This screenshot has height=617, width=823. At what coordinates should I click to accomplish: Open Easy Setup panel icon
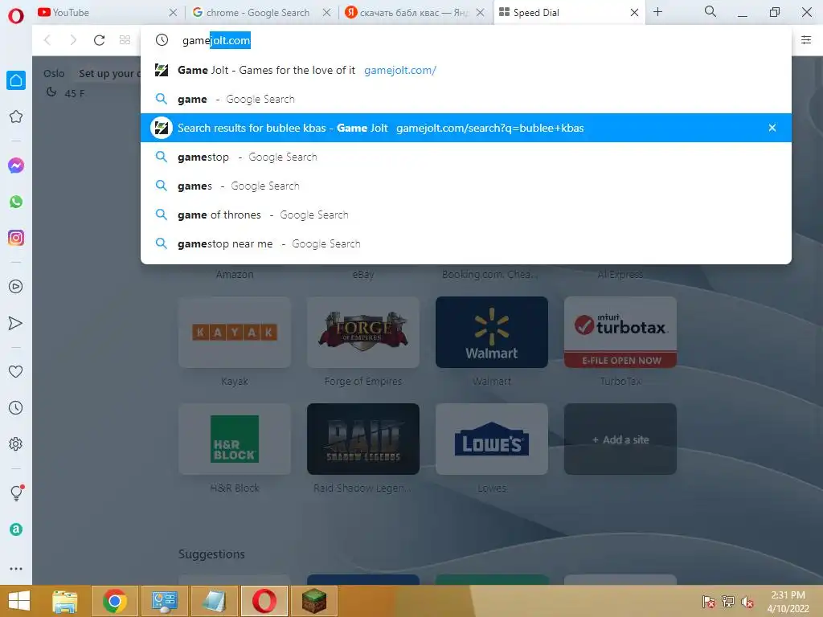click(805, 40)
